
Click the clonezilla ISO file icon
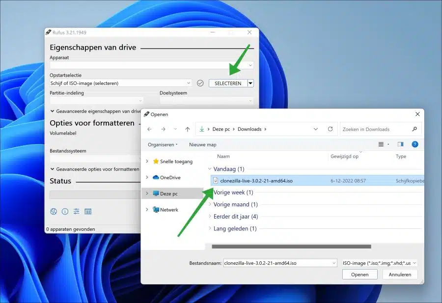coord(216,181)
